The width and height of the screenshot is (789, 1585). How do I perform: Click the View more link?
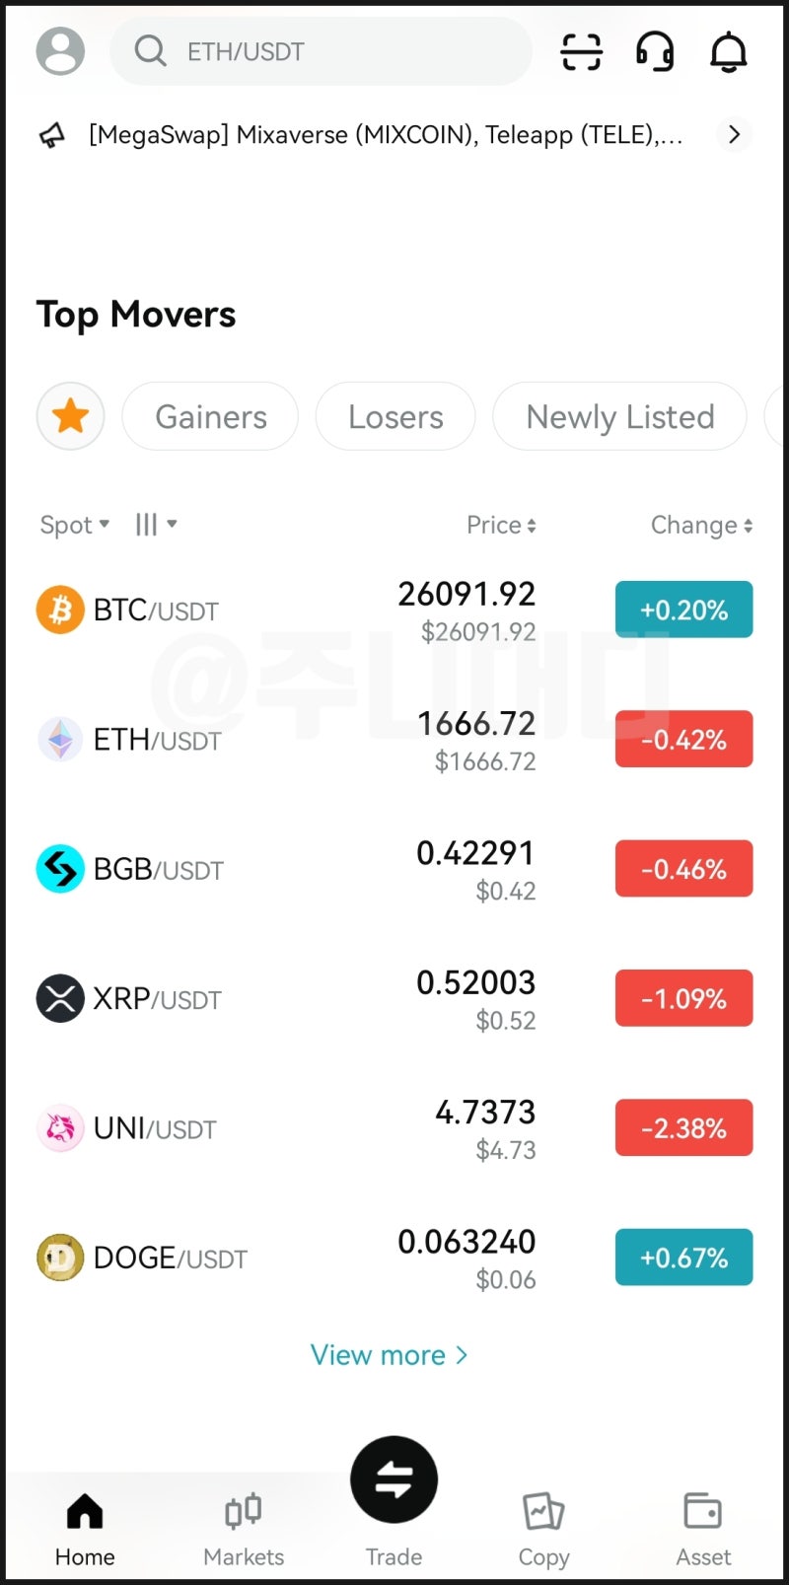389,1355
